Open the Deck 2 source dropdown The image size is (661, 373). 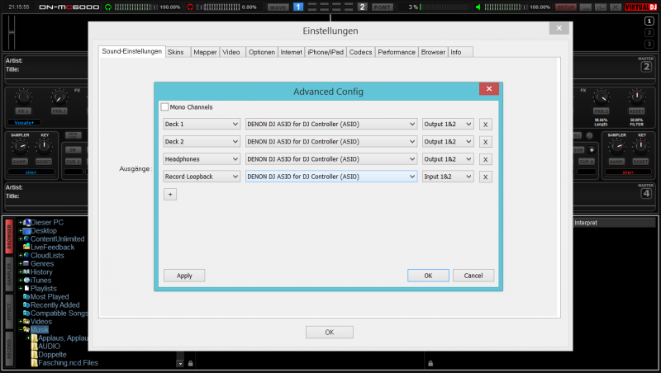pos(202,142)
